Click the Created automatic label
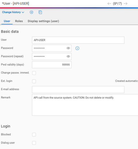The image size is (138, 149). (x=126, y=81)
